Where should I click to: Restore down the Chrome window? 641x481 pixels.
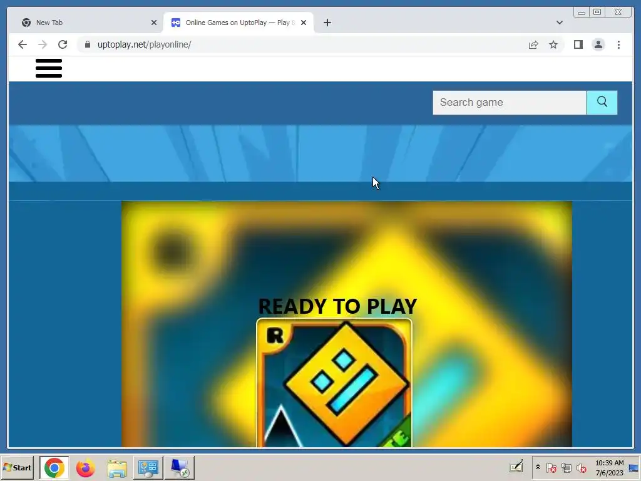[597, 13]
